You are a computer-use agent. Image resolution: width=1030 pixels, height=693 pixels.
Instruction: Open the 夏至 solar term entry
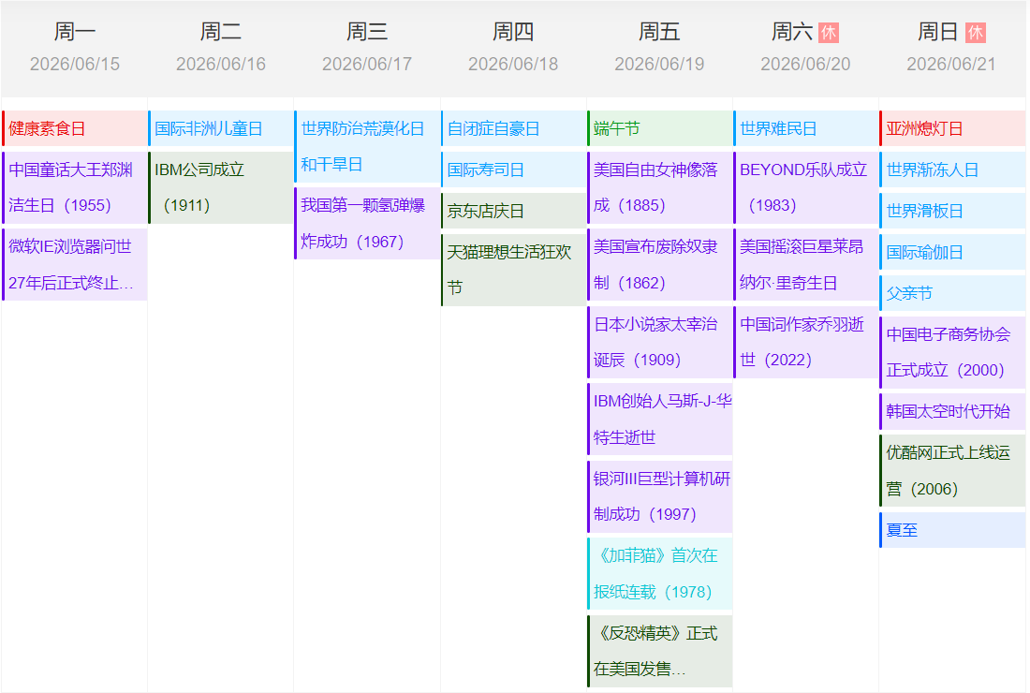point(952,530)
